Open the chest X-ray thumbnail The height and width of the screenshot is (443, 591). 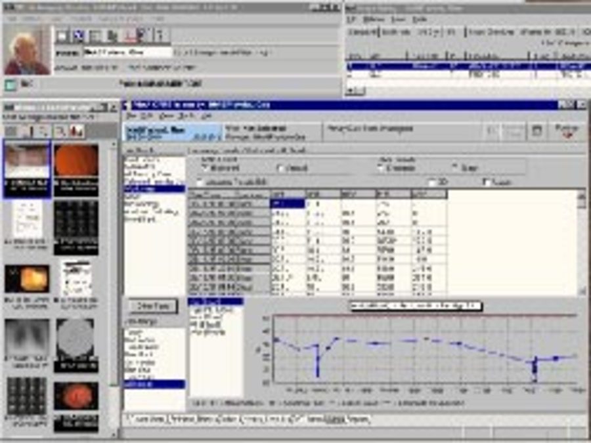click(x=26, y=338)
